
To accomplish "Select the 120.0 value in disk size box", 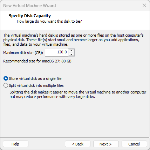I will click(x=62, y=52).
